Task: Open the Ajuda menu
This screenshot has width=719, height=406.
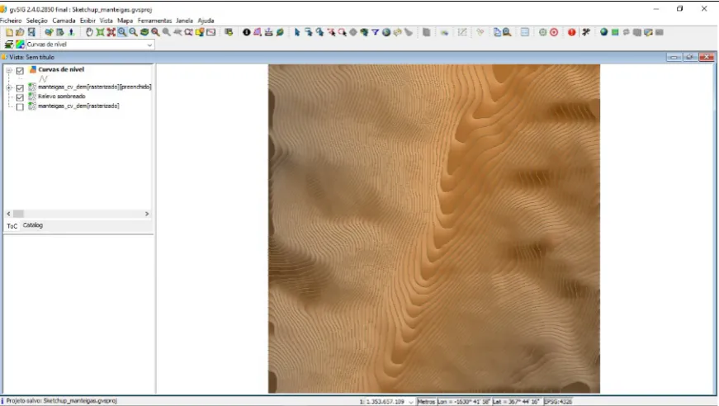Action: click(x=206, y=21)
